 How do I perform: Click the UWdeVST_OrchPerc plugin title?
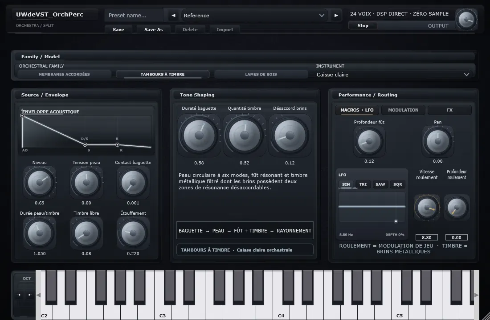tap(50, 14)
